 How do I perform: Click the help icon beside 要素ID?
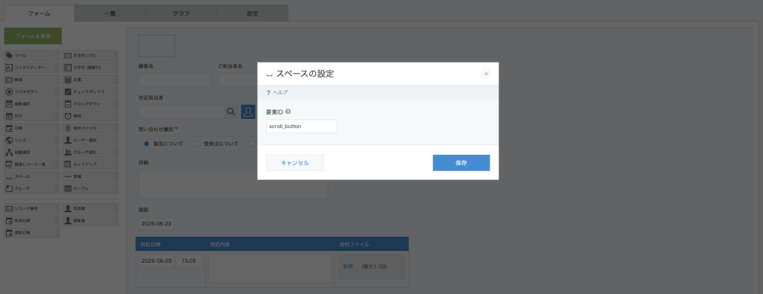tap(288, 112)
